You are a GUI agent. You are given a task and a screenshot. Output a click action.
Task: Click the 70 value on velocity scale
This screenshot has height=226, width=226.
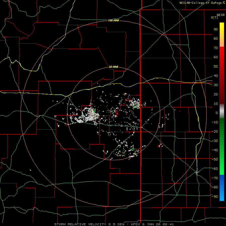[216, 48]
